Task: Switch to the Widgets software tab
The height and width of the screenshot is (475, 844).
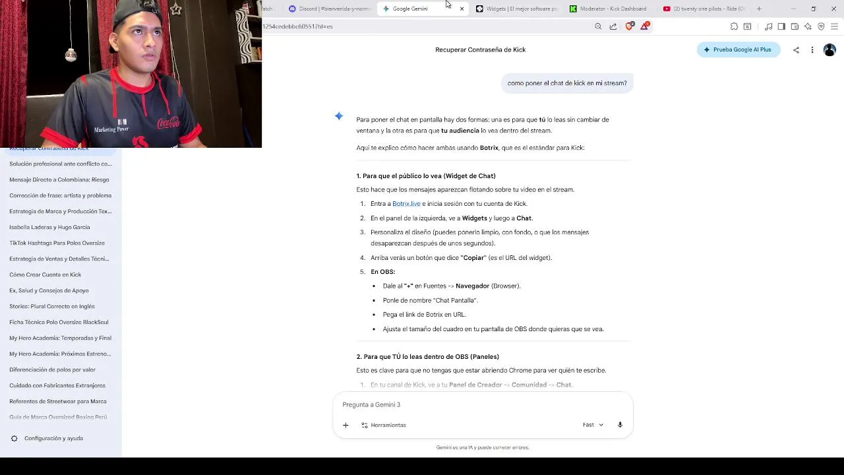Action: point(518,9)
